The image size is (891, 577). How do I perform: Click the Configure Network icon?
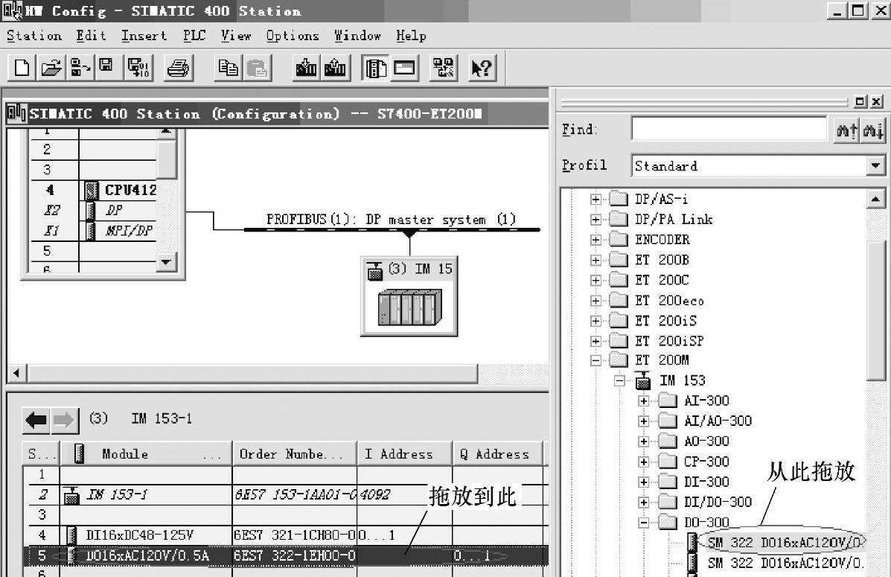[444, 68]
